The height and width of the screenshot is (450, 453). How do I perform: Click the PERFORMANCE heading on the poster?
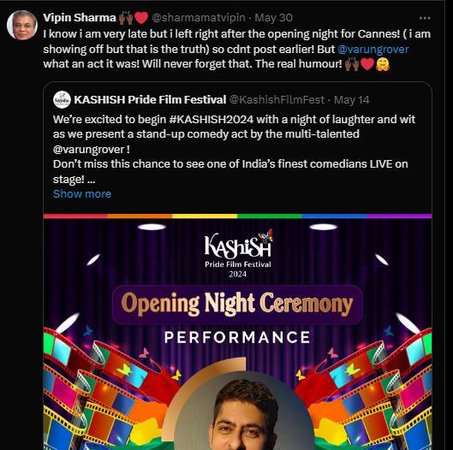tap(237, 337)
